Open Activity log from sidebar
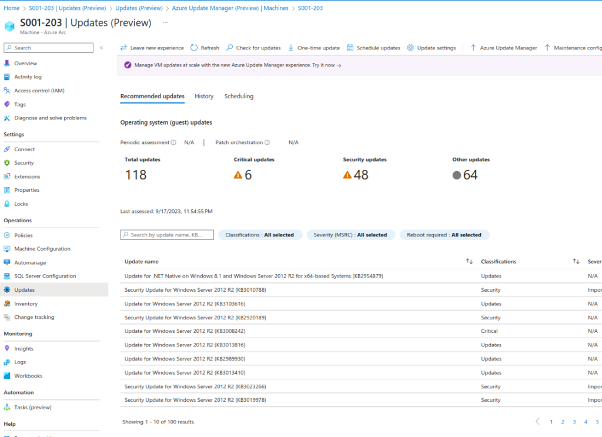 (28, 77)
